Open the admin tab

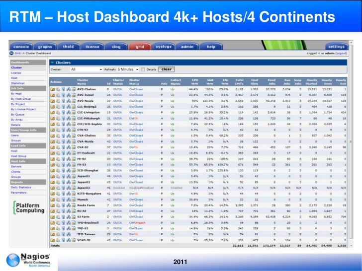pos(187,47)
